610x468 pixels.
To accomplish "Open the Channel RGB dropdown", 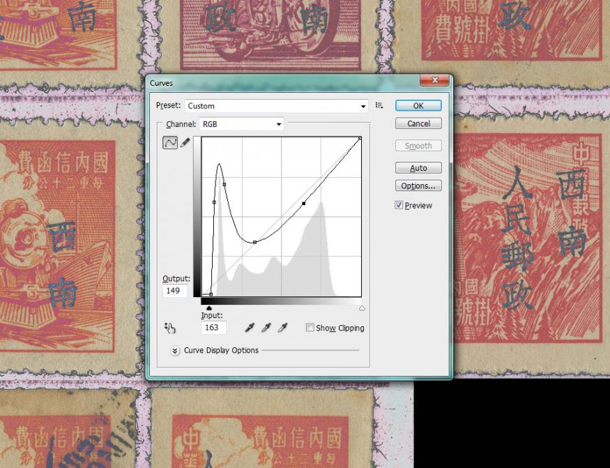I will [x=242, y=124].
